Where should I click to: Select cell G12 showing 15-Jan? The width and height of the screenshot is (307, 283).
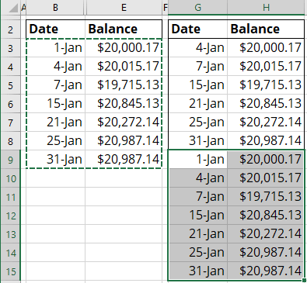tap(198, 216)
